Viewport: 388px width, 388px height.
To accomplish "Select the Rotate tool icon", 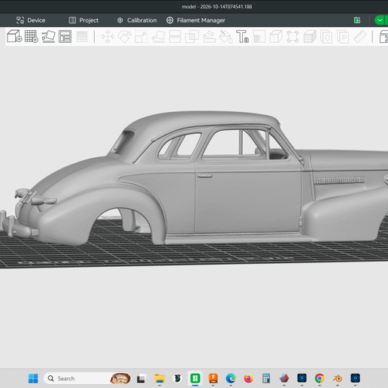I will pyautogui.click(x=124, y=37).
